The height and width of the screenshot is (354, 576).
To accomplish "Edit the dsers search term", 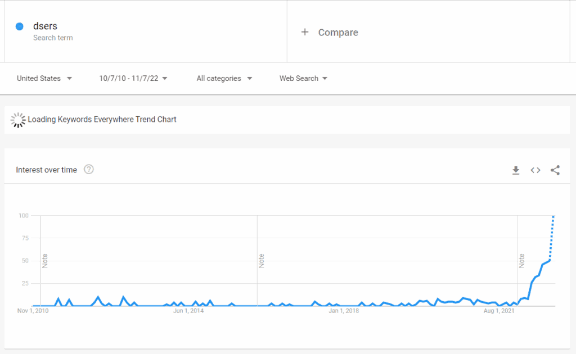I will [x=45, y=26].
